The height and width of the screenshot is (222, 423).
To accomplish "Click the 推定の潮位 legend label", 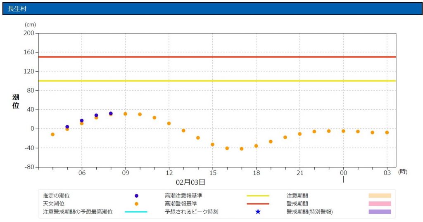I will point(56,196).
